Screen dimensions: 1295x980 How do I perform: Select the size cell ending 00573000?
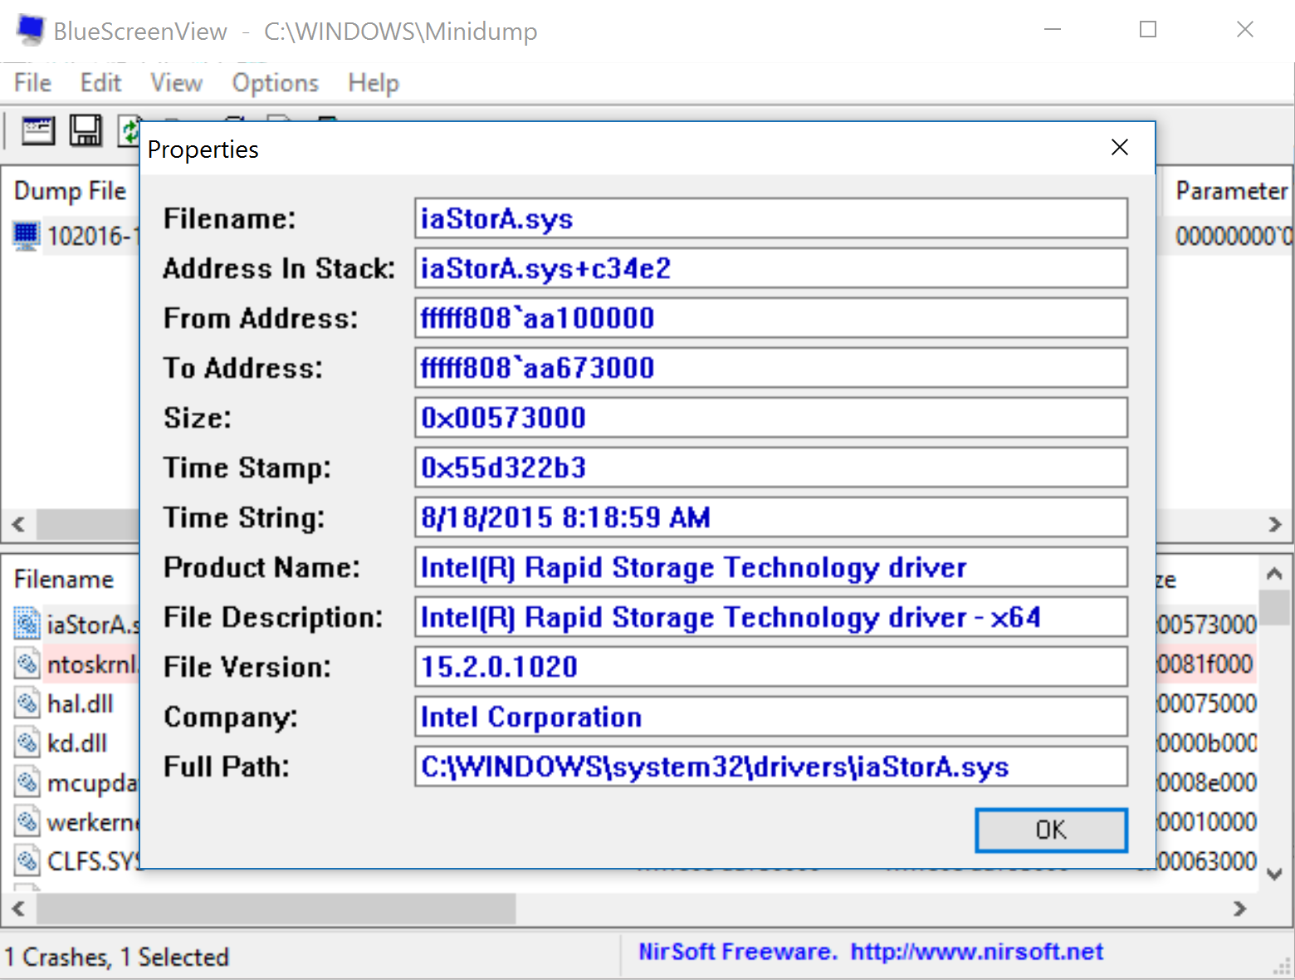click(x=1207, y=624)
